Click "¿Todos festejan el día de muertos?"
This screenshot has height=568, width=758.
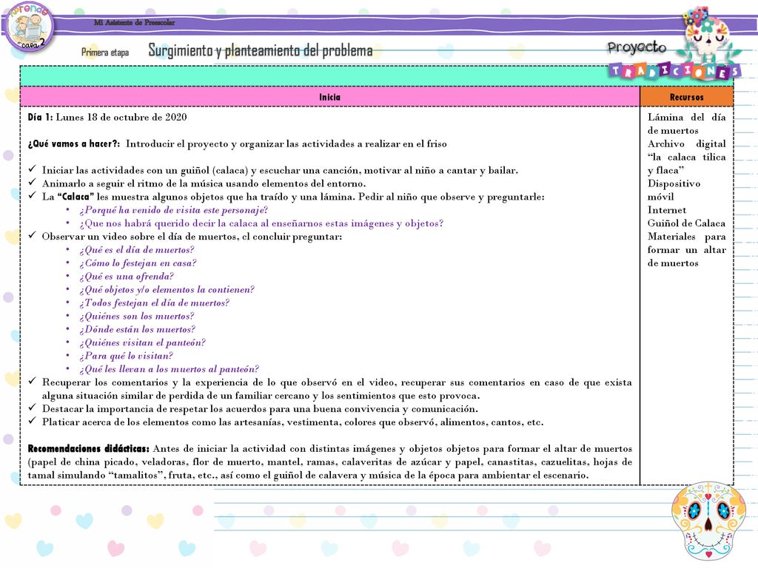(155, 302)
